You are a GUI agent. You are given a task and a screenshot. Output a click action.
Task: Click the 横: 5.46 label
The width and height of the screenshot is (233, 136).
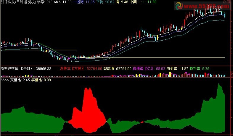tap(122, 2)
